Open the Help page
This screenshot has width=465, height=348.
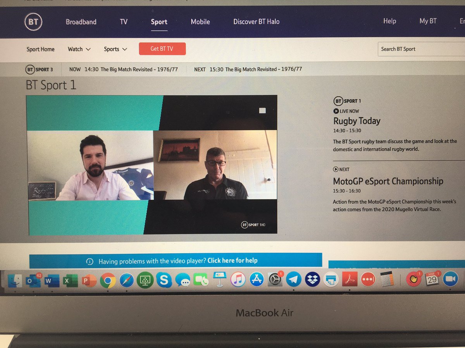tap(389, 21)
